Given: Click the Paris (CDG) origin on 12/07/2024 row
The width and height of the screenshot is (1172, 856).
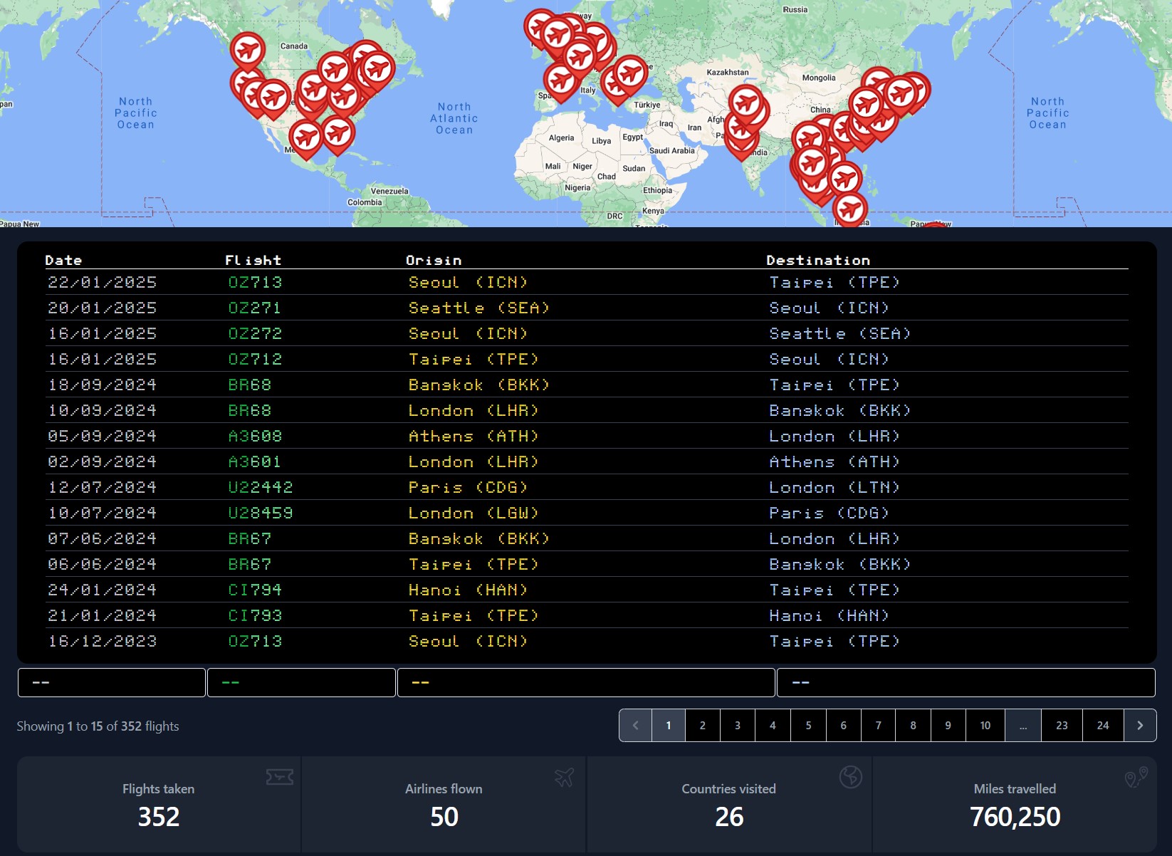Looking at the screenshot, I should point(468,487).
